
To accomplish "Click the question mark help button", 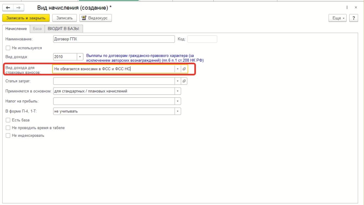I will click(353, 18).
